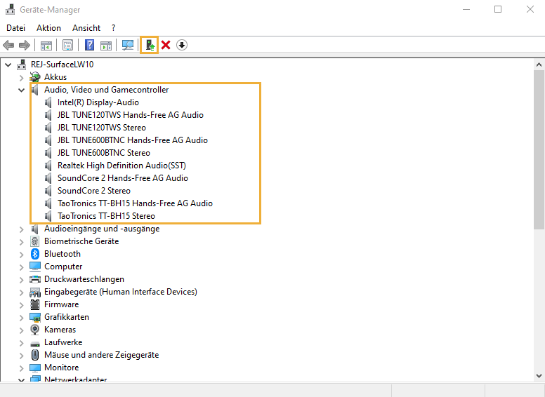The image size is (545, 397).
Task: Scan for hardware changes monitor icon
Action: coord(128,45)
